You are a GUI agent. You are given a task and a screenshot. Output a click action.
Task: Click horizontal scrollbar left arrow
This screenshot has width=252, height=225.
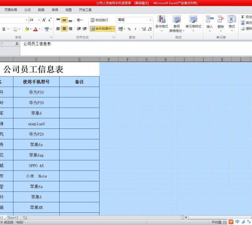[186, 217]
